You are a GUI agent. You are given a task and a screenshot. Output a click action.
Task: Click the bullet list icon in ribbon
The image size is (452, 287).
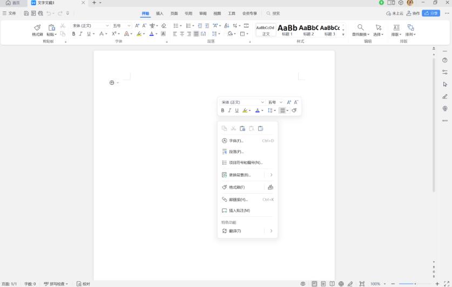177,25
